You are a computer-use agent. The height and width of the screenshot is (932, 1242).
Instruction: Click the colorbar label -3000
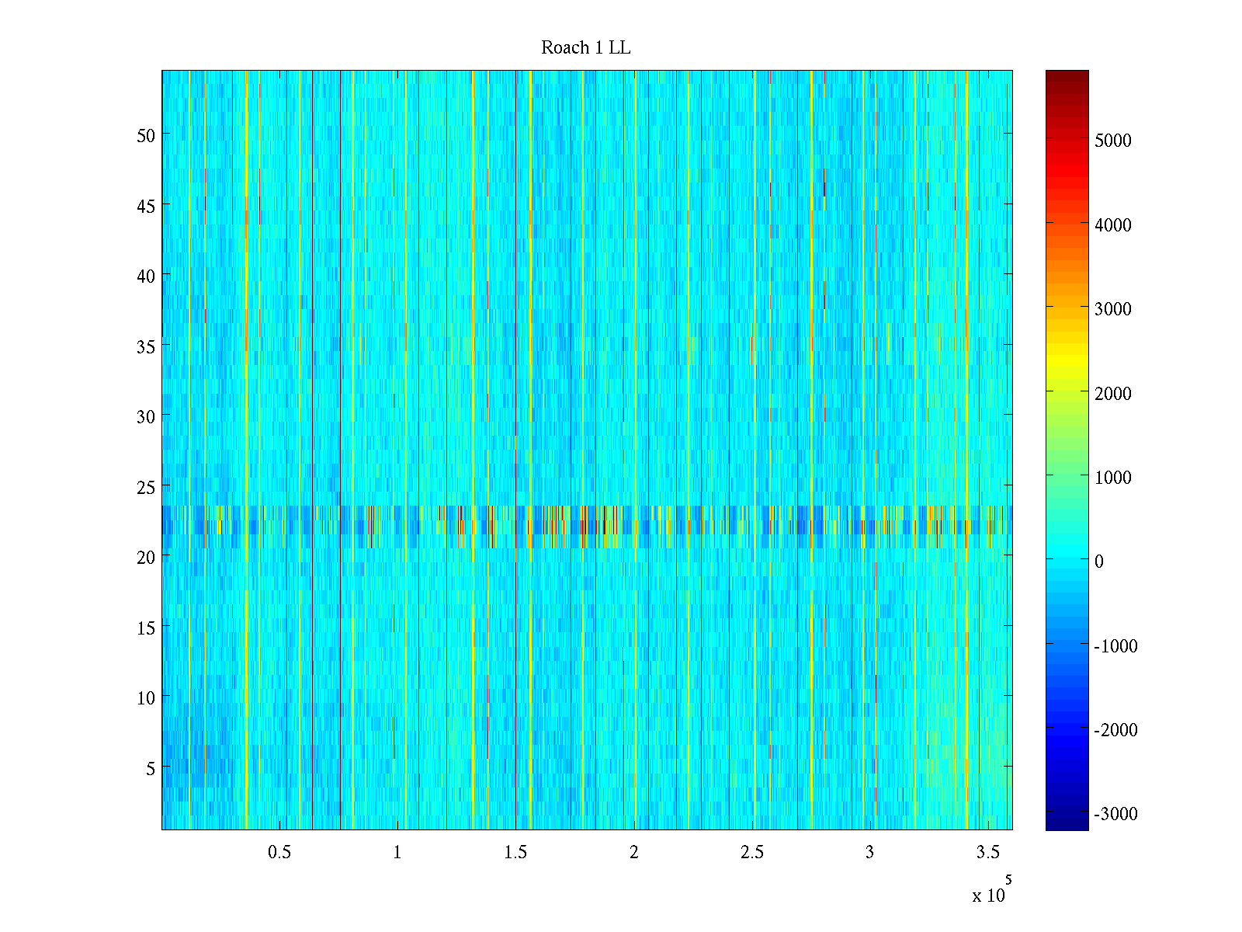click(1115, 814)
